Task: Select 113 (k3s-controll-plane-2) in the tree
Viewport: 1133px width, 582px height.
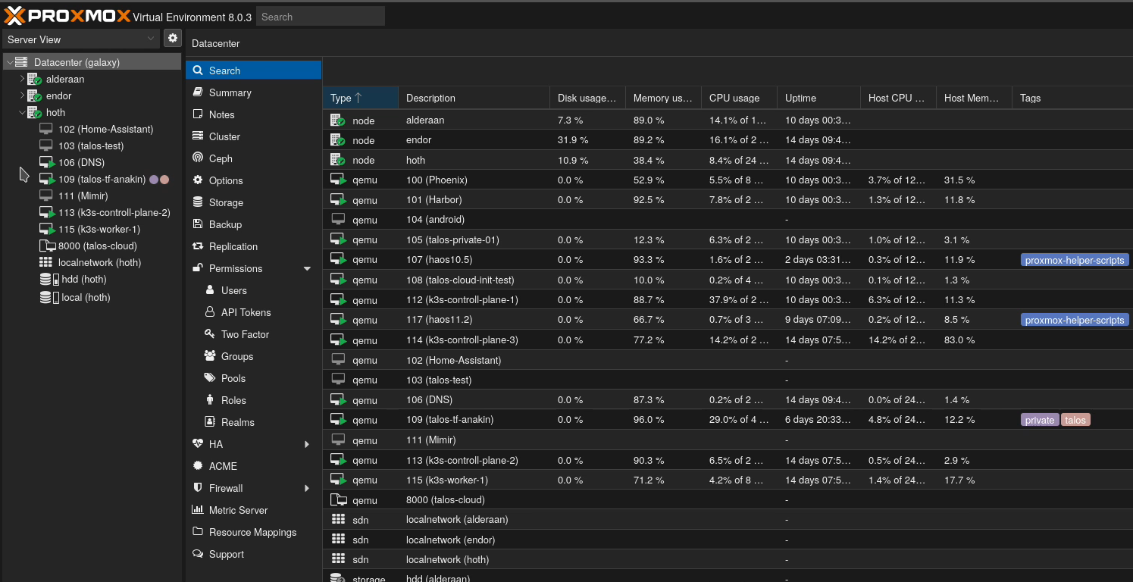Action: (92, 212)
